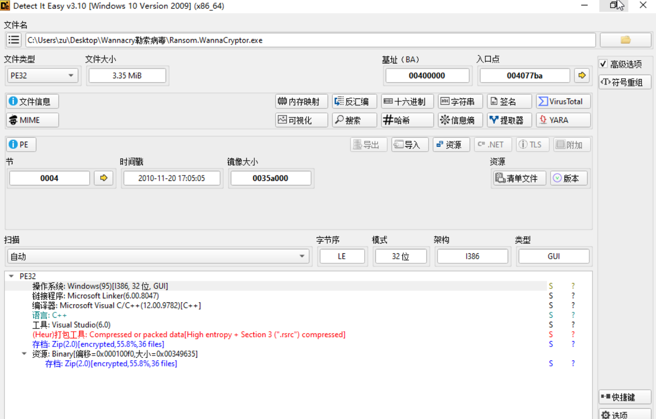Open the recent files list icon
Viewport: 656px width, 419px height.
14,40
